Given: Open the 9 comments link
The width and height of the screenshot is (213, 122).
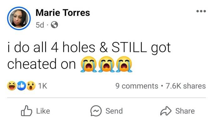Looking at the screenshot, I should pyautogui.click(x=137, y=86).
